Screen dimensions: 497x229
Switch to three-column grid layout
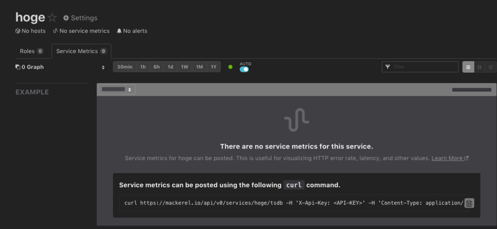point(491,67)
